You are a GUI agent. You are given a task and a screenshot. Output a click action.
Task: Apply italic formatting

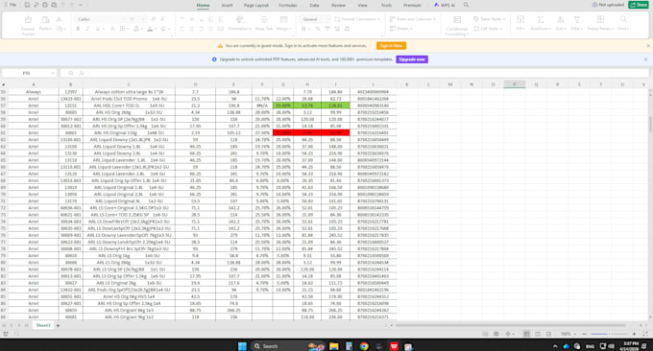[x=87, y=29]
